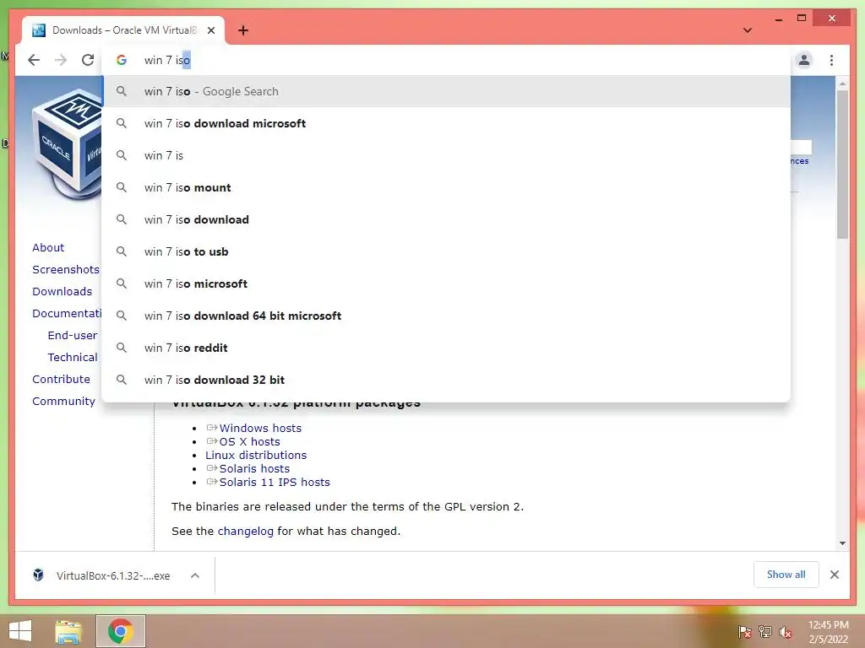The height and width of the screenshot is (648, 865).
Task: Choose "win 7 iso download 64 bit microsoft"
Action: (x=447, y=316)
